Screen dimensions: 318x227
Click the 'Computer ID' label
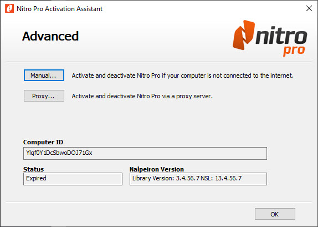pyautogui.click(x=43, y=142)
